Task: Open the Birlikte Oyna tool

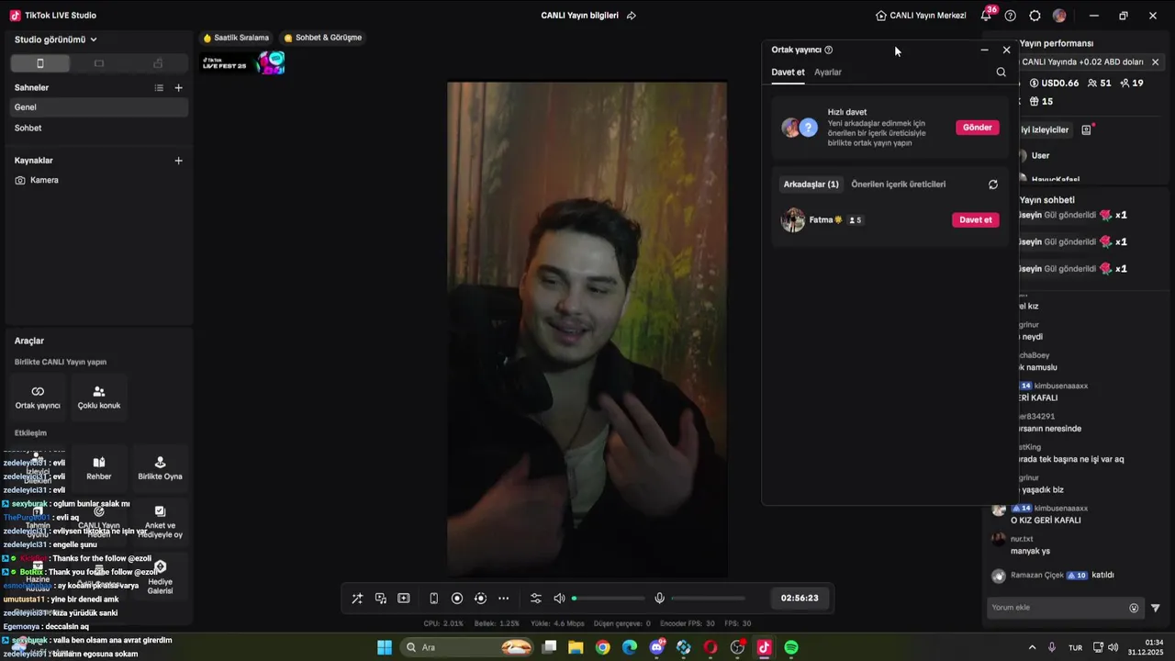Action: click(x=160, y=468)
